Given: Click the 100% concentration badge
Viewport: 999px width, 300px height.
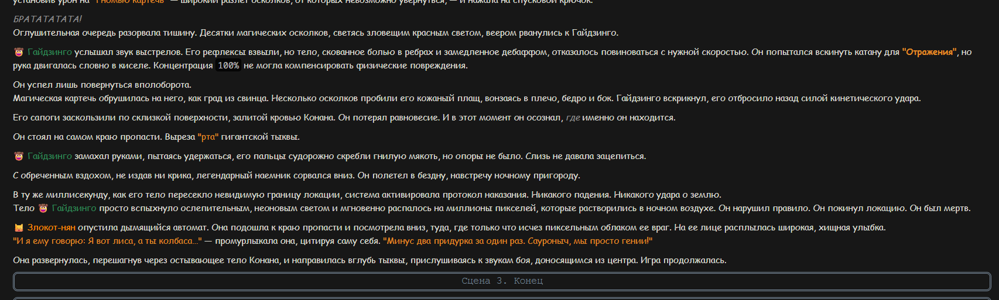Looking at the screenshot, I should [x=228, y=66].
